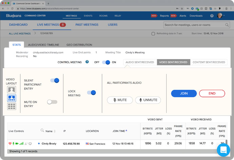Select the grid gallery video layout
This screenshot has width=234, height=160.
[x=12, y=106]
